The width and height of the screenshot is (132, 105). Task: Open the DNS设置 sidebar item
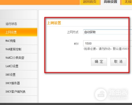click(18, 75)
